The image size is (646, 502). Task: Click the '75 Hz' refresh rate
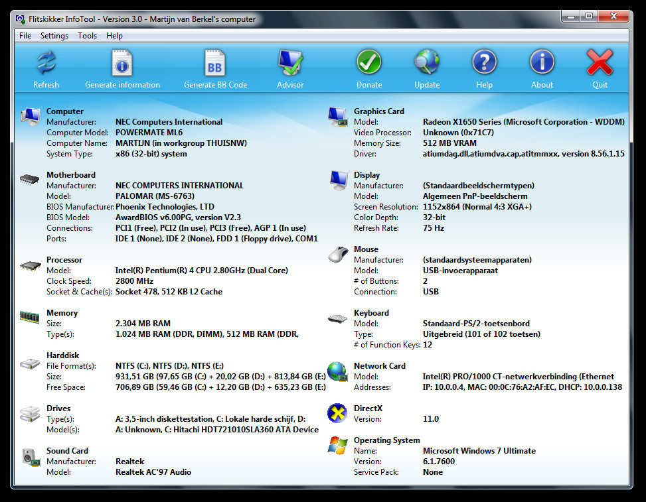(434, 228)
